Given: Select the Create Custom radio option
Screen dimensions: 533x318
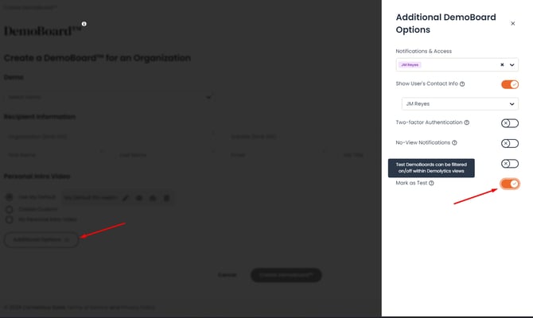Looking at the screenshot, I should [10, 207].
